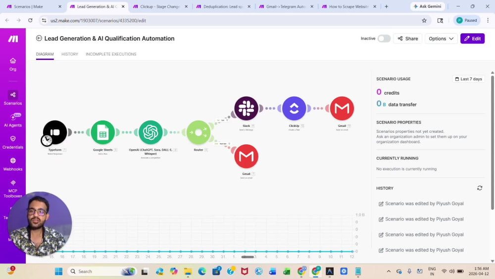Open last visible 'Scenario was edited' history entry
Screen dimensions: 495x279
[421, 250]
